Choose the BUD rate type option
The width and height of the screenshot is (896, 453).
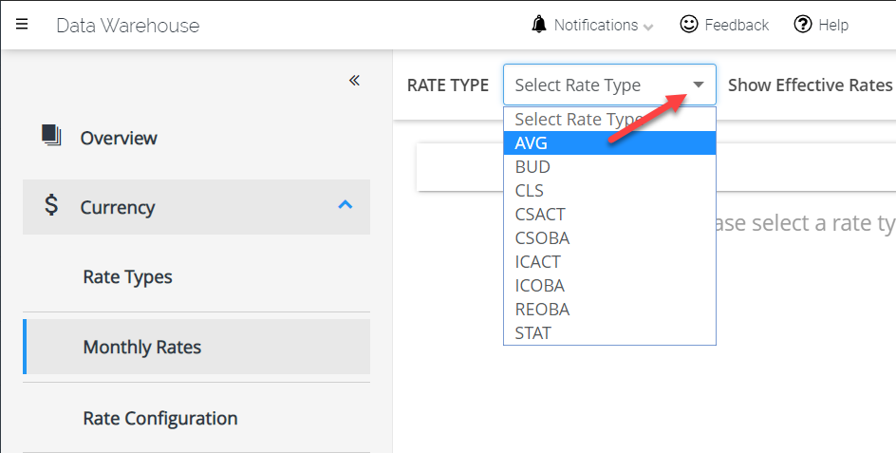point(532,167)
